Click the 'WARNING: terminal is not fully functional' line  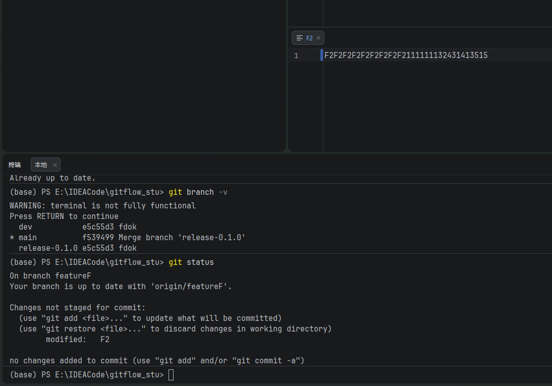click(x=102, y=206)
